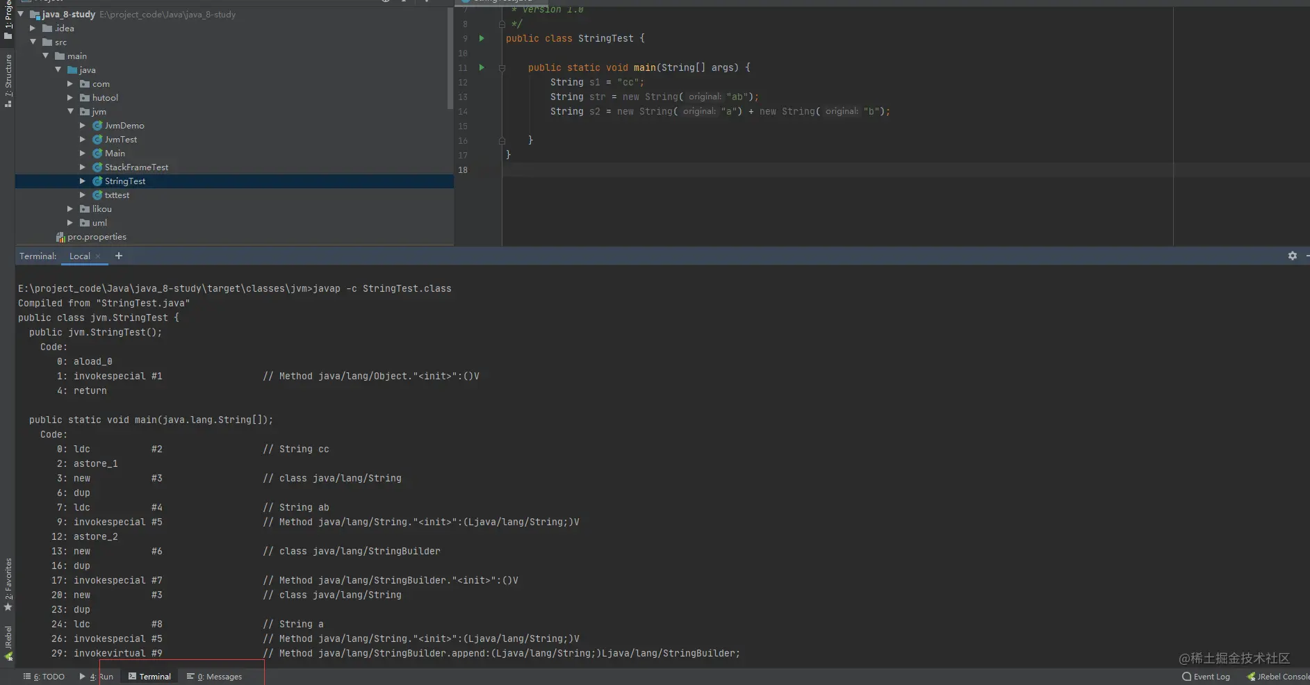Click the 'original: "ab"' parameter hint line
This screenshot has height=685, width=1310.
click(x=655, y=97)
